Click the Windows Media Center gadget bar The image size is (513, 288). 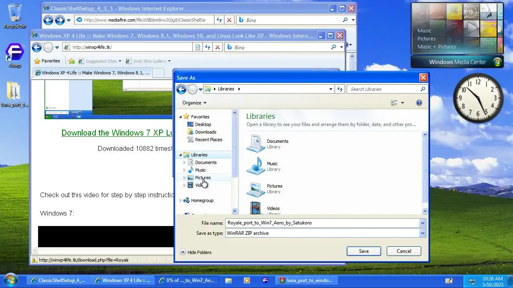coord(457,62)
